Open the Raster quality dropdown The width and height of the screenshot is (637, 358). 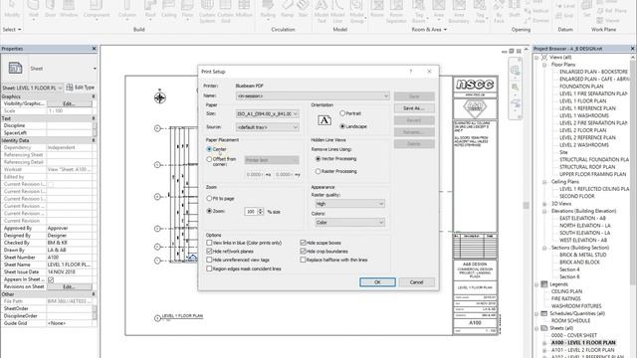click(349, 203)
